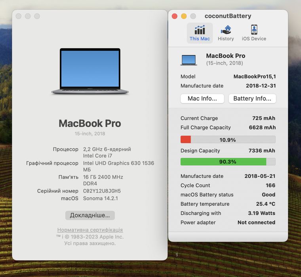Click the red 10.9% charge bar
The width and height of the screenshot is (301, 277).
click(228, 139)
